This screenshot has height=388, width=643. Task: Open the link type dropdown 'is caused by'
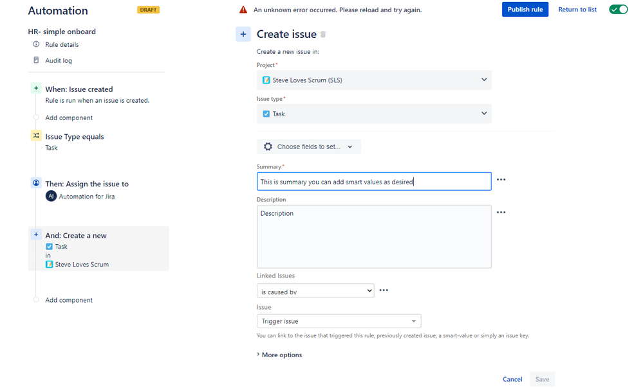coord(315,291)
